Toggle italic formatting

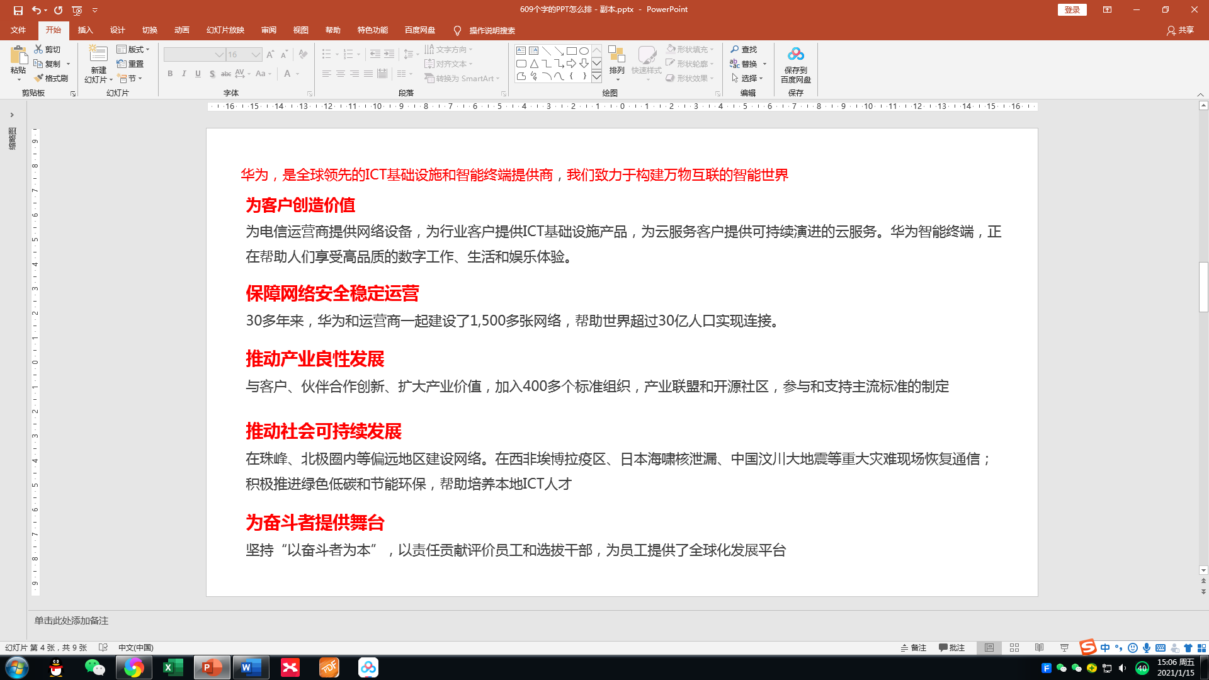tap(184, 74)
